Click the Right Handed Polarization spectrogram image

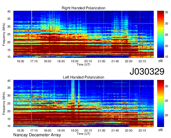[x=83, y=34]
